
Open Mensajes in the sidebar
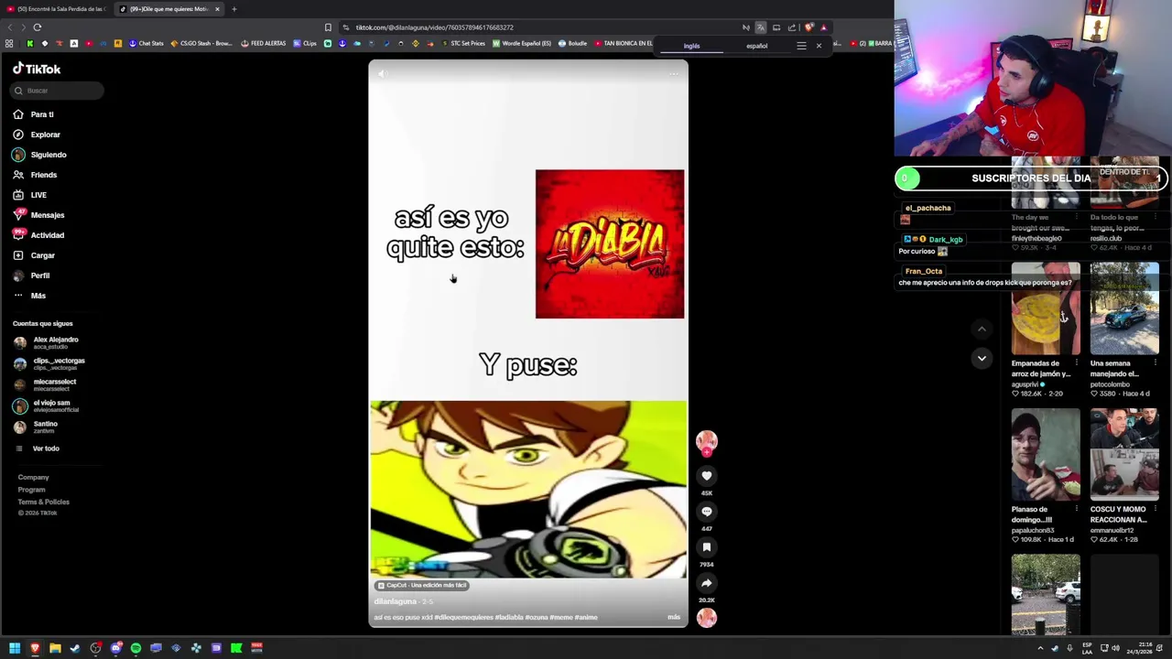(x=39, y=215)
